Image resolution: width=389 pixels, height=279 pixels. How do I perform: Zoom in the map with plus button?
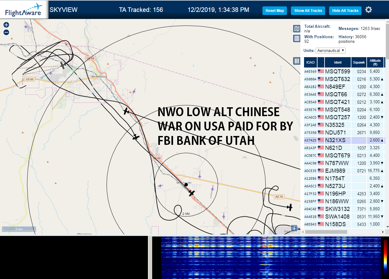(x=6, y=25)
